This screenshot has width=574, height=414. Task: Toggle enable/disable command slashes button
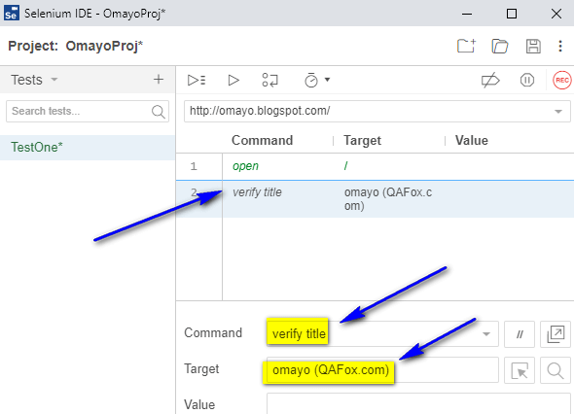click(x=520, y=334)
